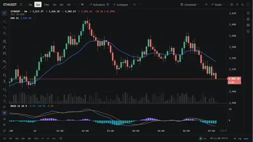Open the candlestick chart type selector
Viewport: 253px width, 142px height.
83,4
